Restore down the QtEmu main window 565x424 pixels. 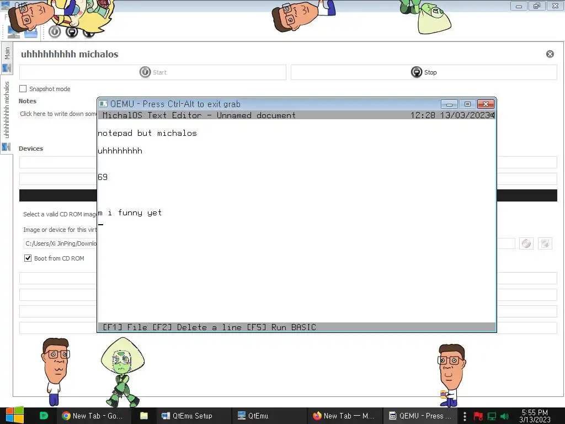pos(537,6)
